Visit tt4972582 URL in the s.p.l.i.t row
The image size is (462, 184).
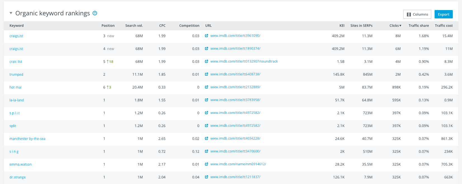235,113
